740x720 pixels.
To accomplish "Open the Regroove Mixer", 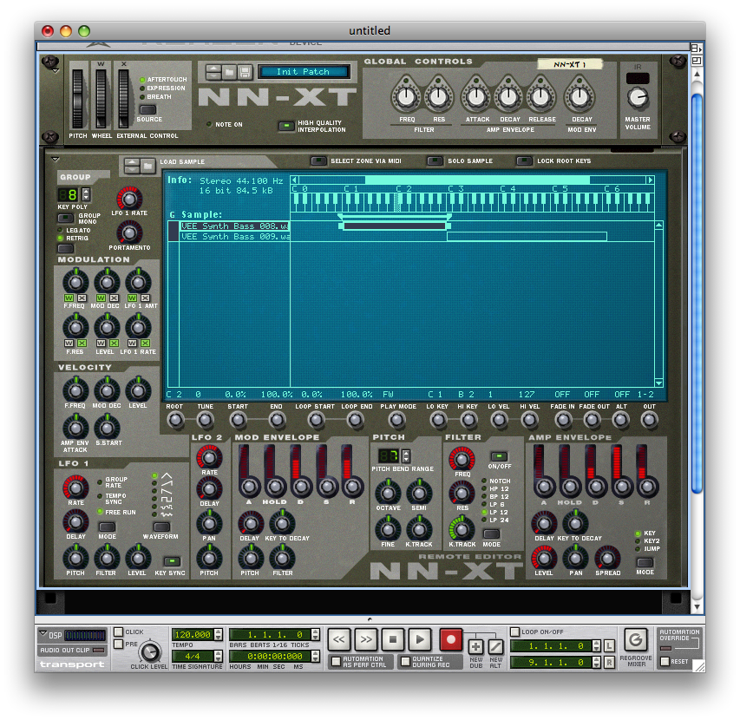I will click(636, 640).
